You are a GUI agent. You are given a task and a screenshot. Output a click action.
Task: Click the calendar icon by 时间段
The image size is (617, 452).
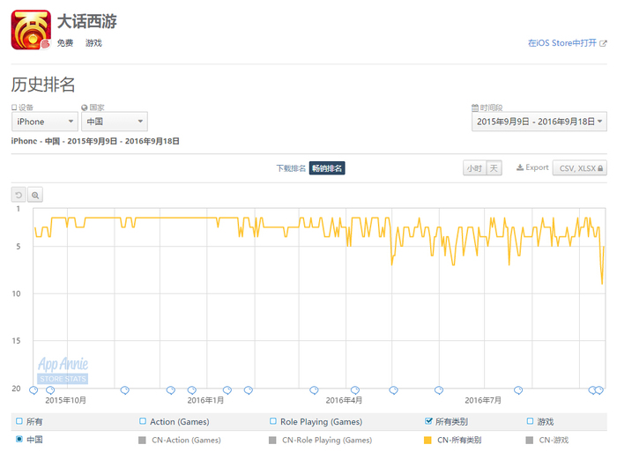point(475,107)
